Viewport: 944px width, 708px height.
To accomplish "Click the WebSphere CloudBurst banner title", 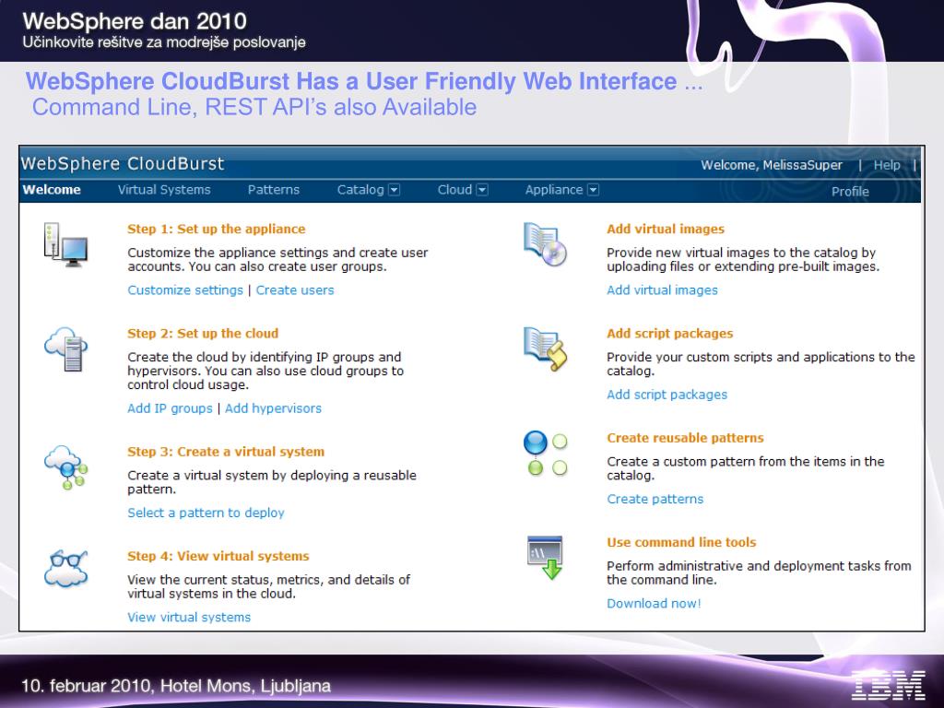I will (x=123, y=163).
